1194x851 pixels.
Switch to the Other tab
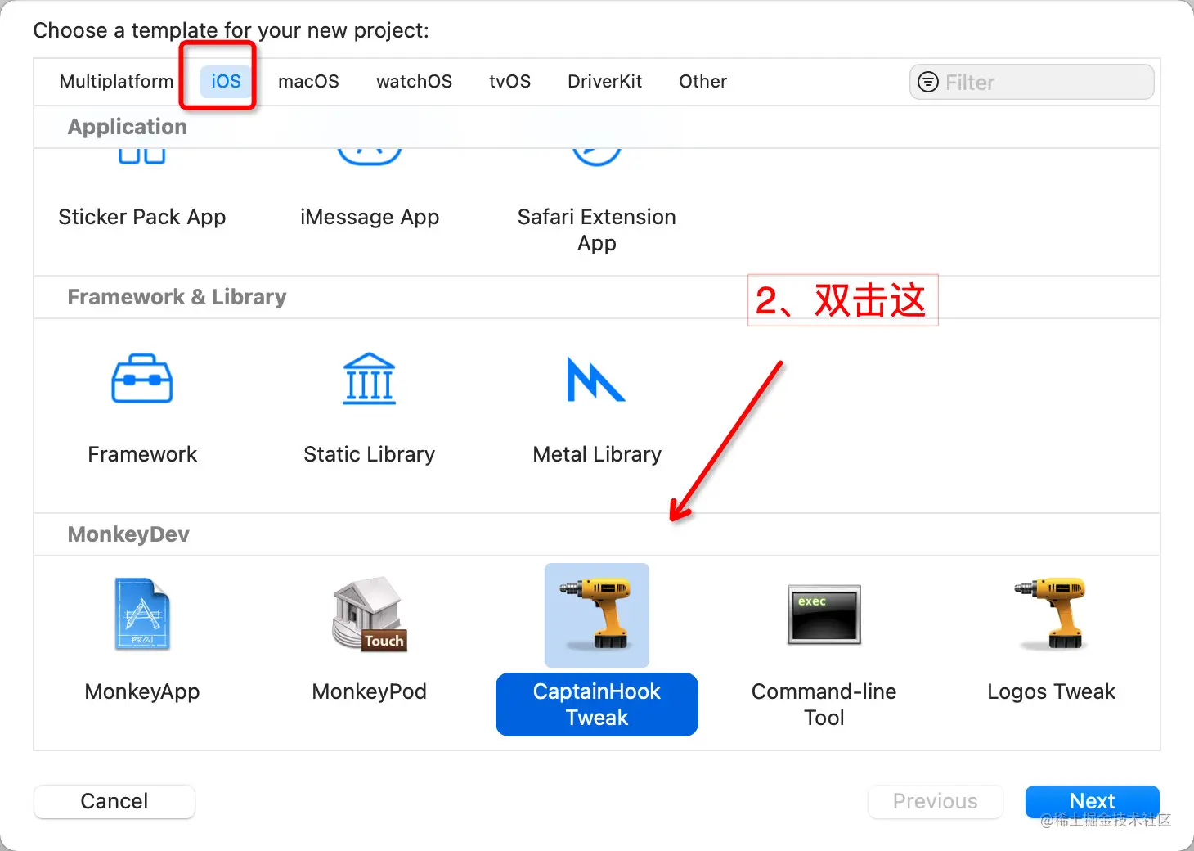click(702, 82)
